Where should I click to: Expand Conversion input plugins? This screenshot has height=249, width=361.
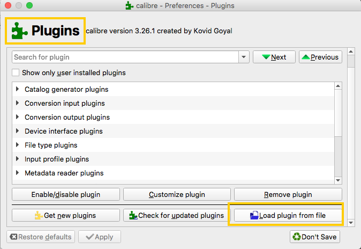17,103
